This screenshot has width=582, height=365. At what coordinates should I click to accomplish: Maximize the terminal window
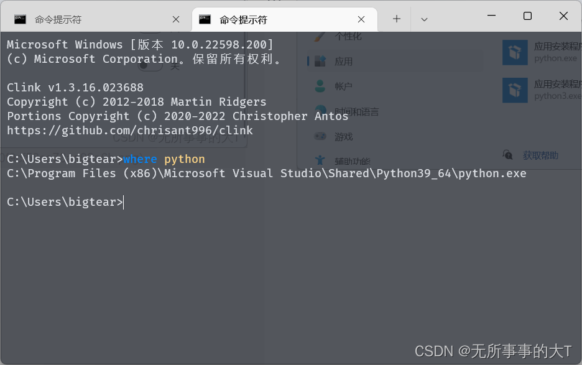[527, 16]
